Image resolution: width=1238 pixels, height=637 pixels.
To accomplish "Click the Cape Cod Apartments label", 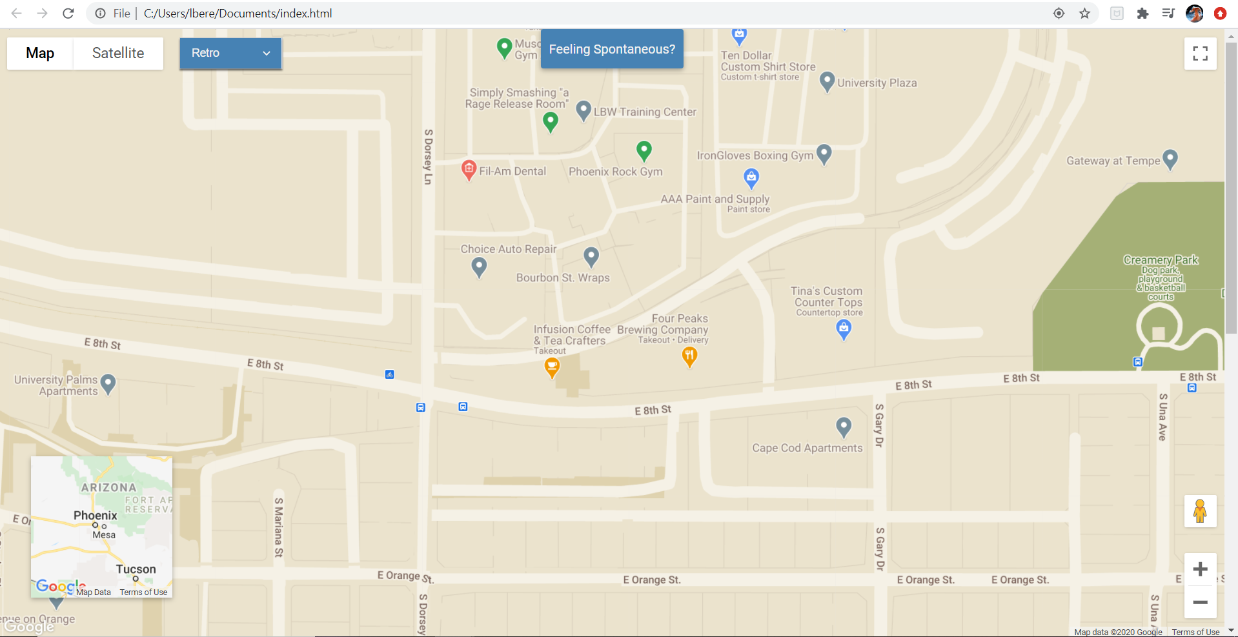I will (x=807, y=448).
